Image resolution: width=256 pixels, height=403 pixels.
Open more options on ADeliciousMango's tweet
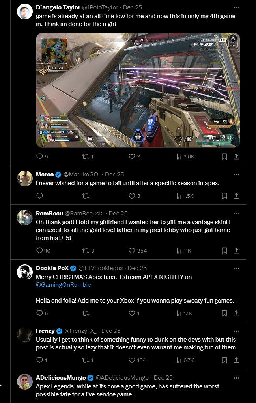[x=236, y=377]
